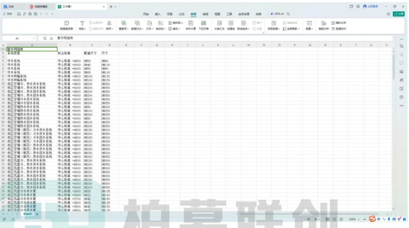Click the zoom magnifier icon in formula bar
The height and width of the screenshot is (228, 409).
pos(45,38)
